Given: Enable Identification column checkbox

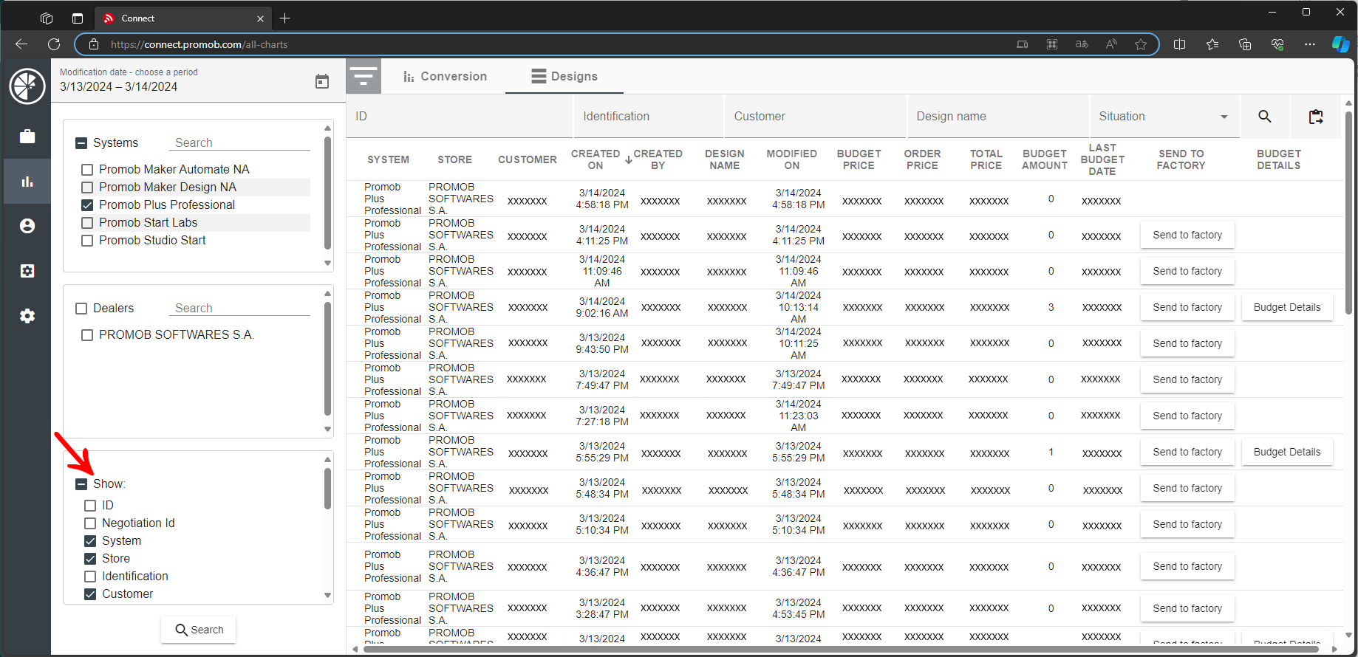Looking at the screenshot, I should tap(90, 577).
